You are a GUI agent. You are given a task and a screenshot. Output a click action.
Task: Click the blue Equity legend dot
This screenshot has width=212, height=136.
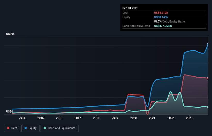pos(26,128)
